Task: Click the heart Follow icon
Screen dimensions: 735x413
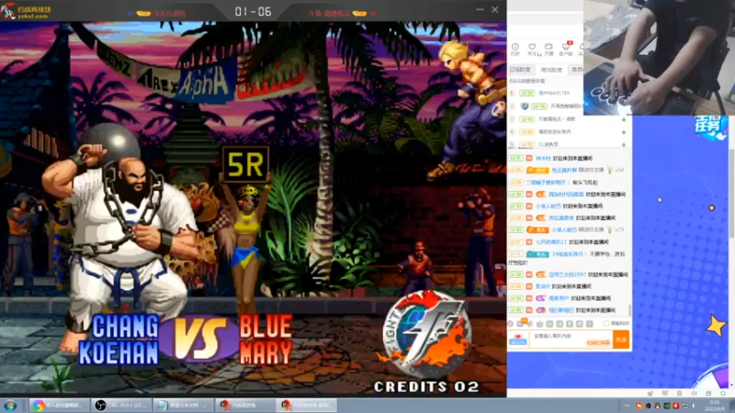Action: pos(532,49)
